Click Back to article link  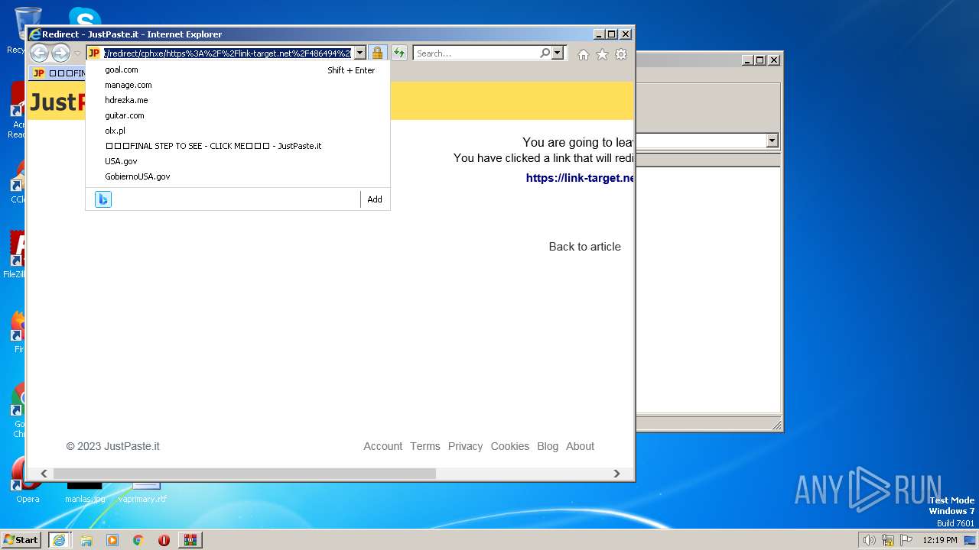click(584, 247)
